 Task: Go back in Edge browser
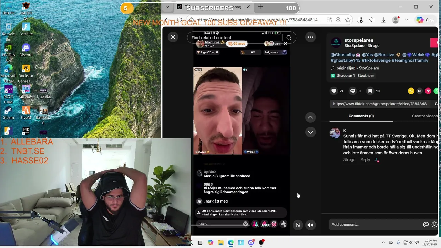(x=167, y=20)
